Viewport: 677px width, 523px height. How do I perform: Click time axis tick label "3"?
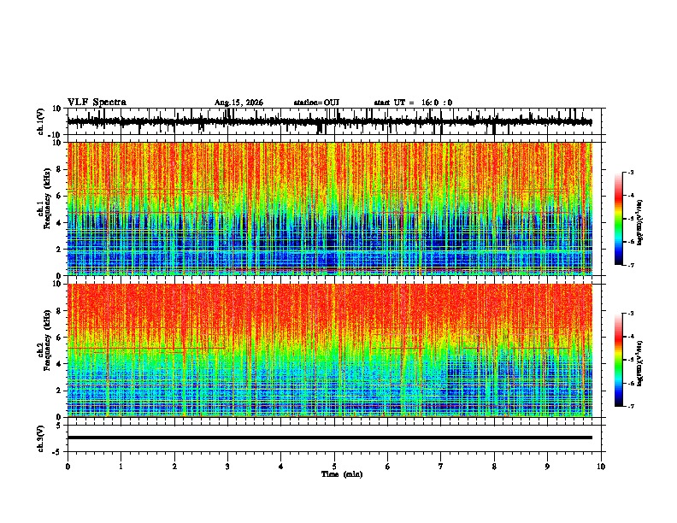228,467
